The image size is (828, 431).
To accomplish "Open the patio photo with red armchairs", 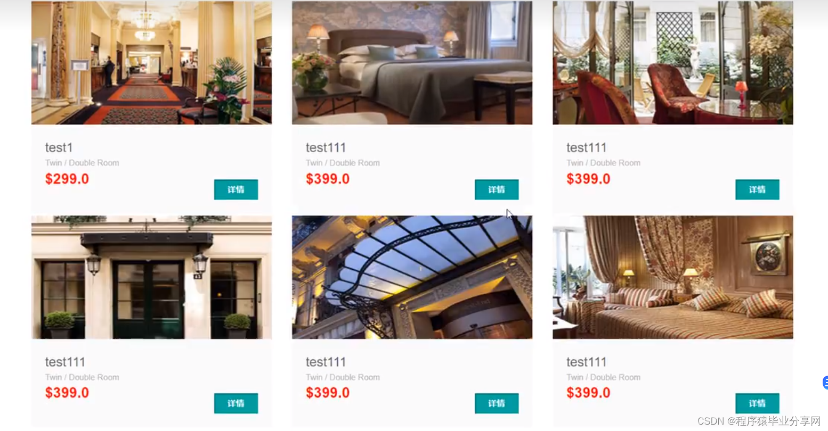I will click(x=672, y=63).
